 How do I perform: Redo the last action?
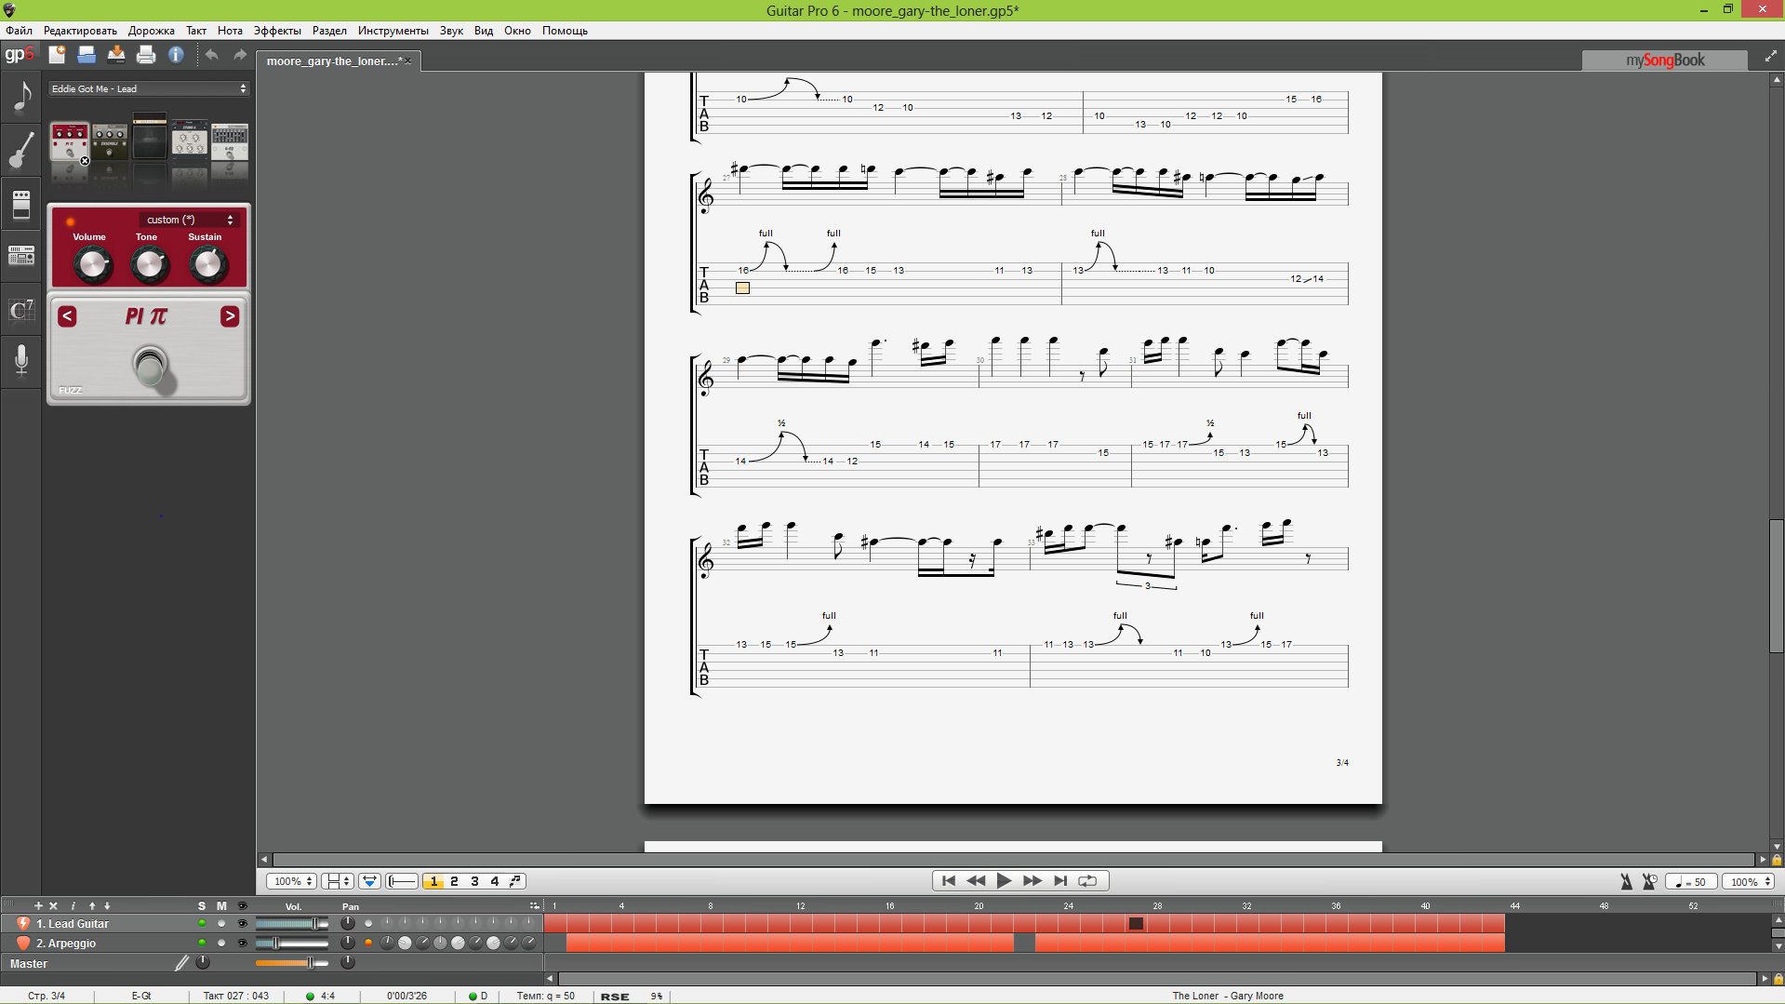coord(240,55)
